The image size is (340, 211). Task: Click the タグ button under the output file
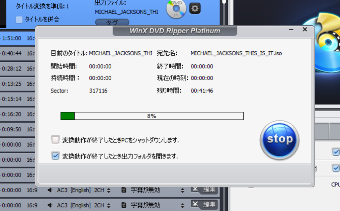pyautogui.click(x=112, y=22)
